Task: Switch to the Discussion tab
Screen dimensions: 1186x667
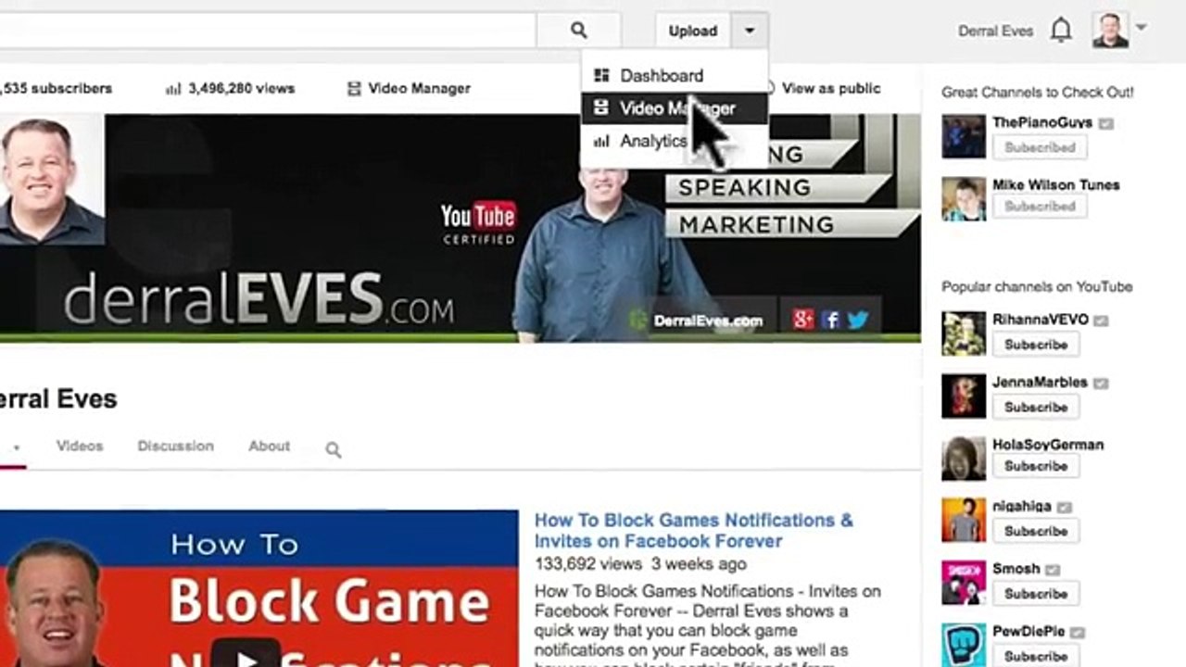Action: click(175, 446)
